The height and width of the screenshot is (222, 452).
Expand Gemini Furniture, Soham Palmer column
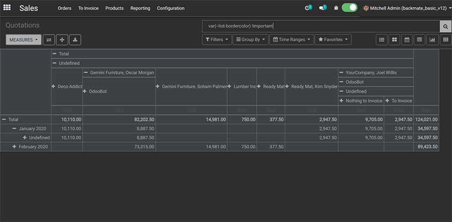192,86
